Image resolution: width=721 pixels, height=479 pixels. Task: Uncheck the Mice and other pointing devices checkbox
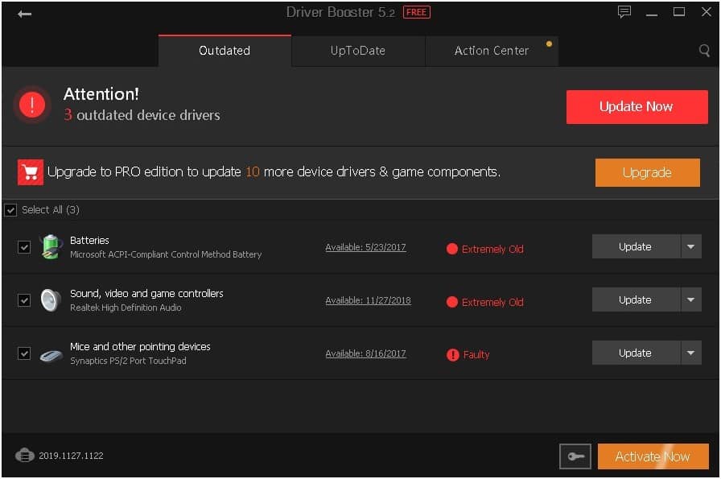24,353
